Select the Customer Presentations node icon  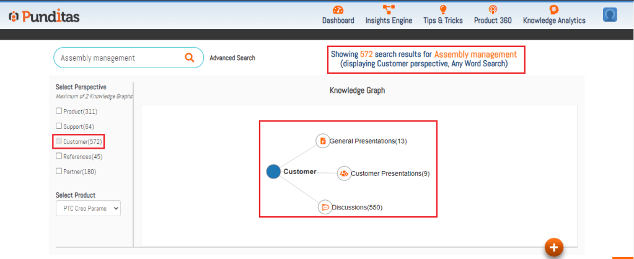coord(344,173)
